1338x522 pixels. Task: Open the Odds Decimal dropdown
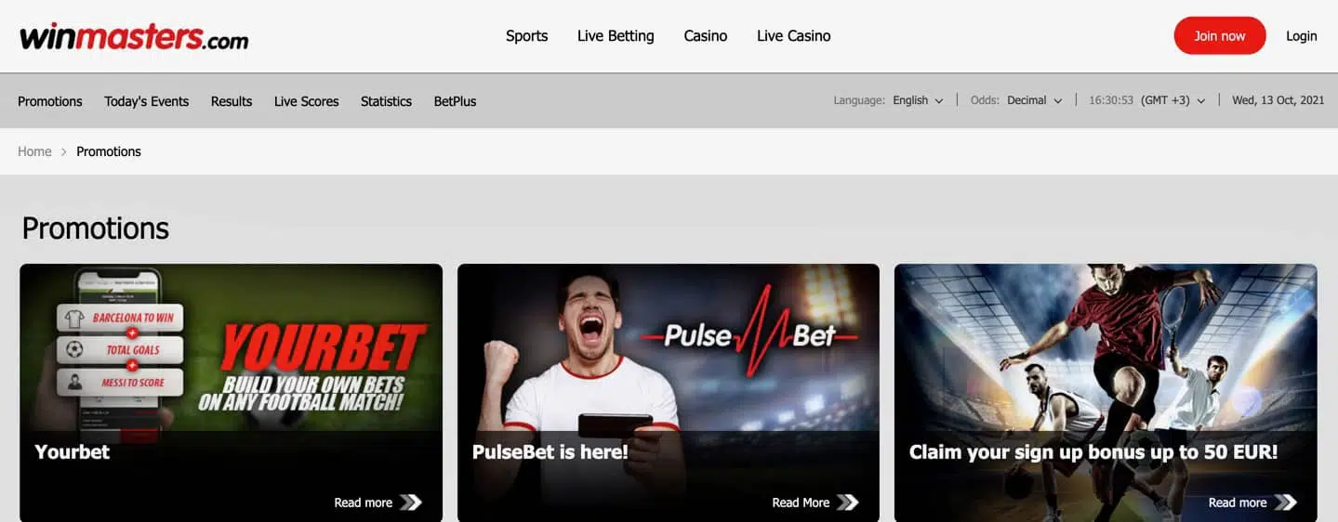(x=1034, y=100)
